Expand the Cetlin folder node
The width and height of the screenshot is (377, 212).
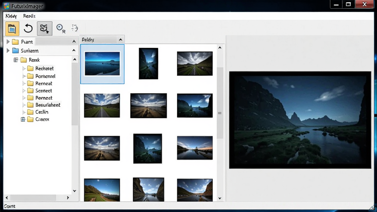click(24, 112)
